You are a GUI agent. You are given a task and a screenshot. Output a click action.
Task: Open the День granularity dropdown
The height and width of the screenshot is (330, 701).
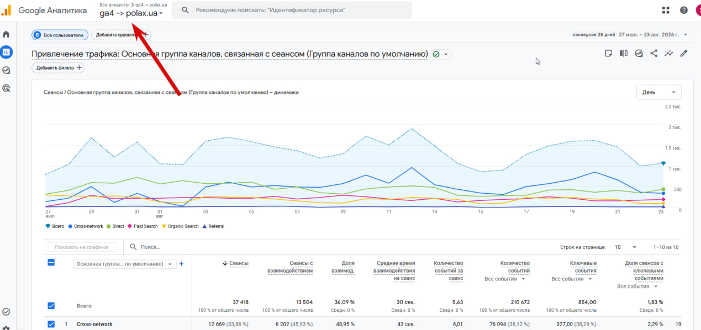coord(659,92)
